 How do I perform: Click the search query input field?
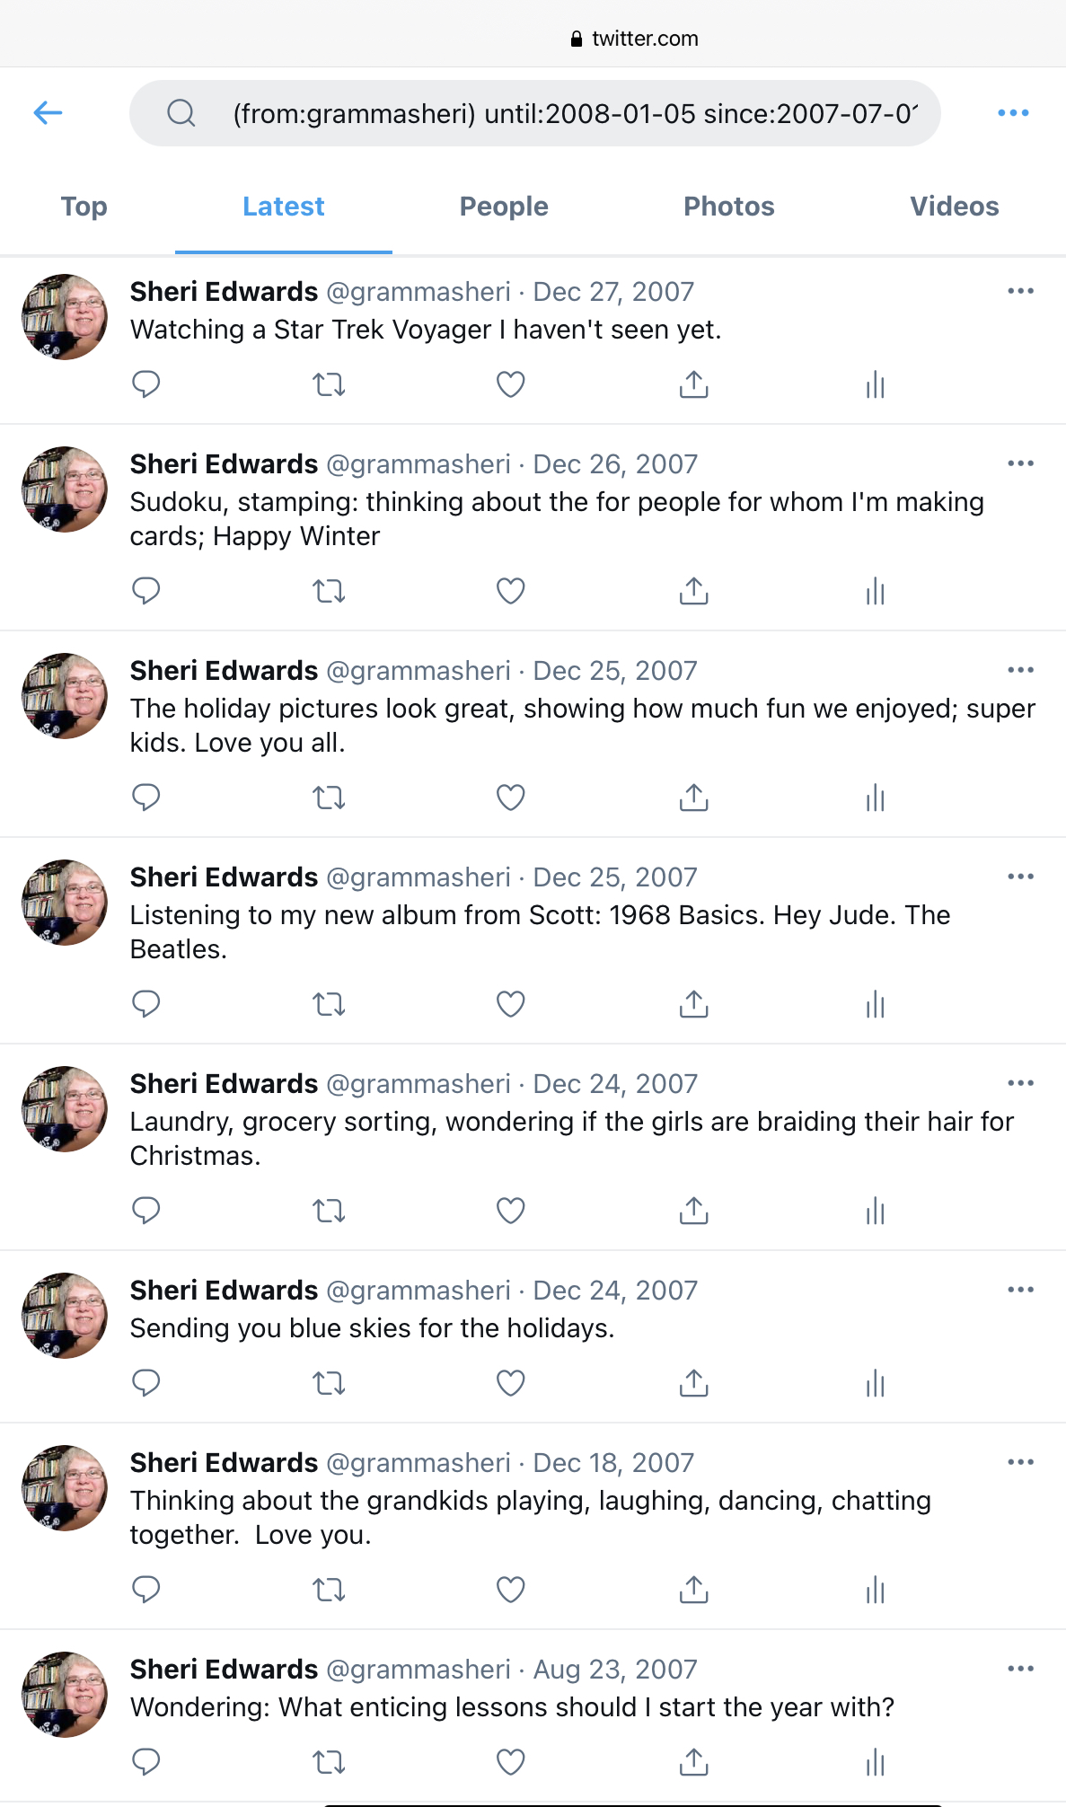(x=575, y=114)
